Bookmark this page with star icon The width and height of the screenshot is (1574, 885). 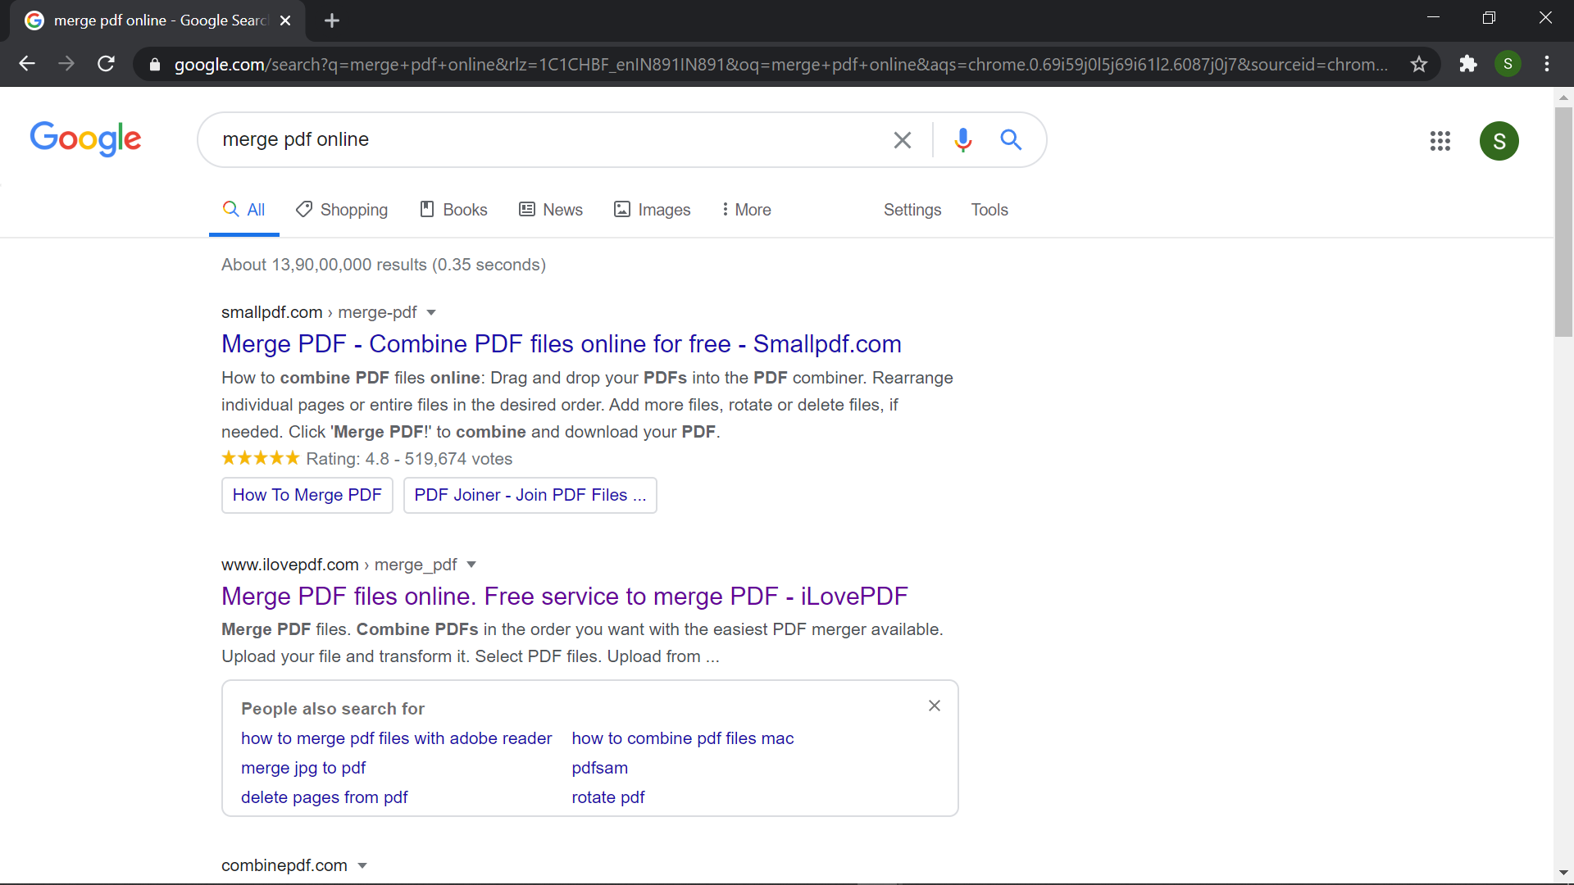(1419, 64)
